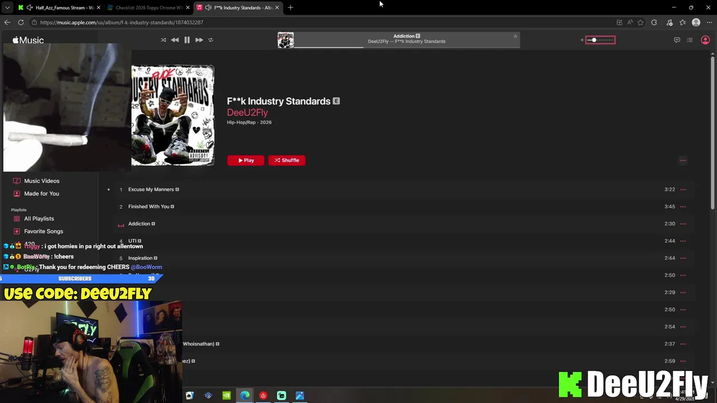
Task: Click the page vertical scrollbar
Action: pos(713,132)
